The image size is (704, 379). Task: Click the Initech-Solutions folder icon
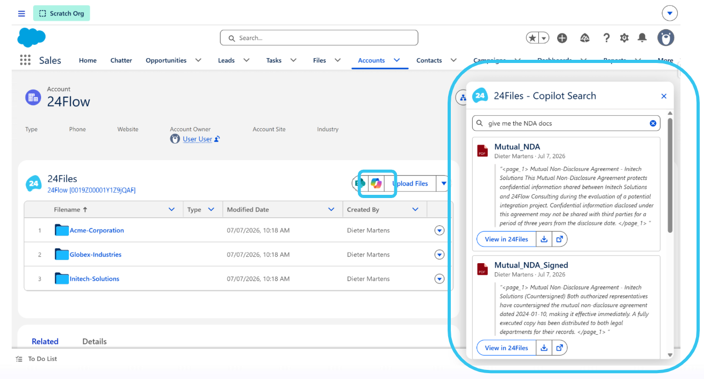[62, 278]
